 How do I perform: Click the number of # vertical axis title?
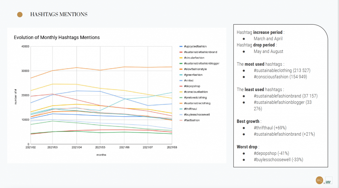pos(15,97)
